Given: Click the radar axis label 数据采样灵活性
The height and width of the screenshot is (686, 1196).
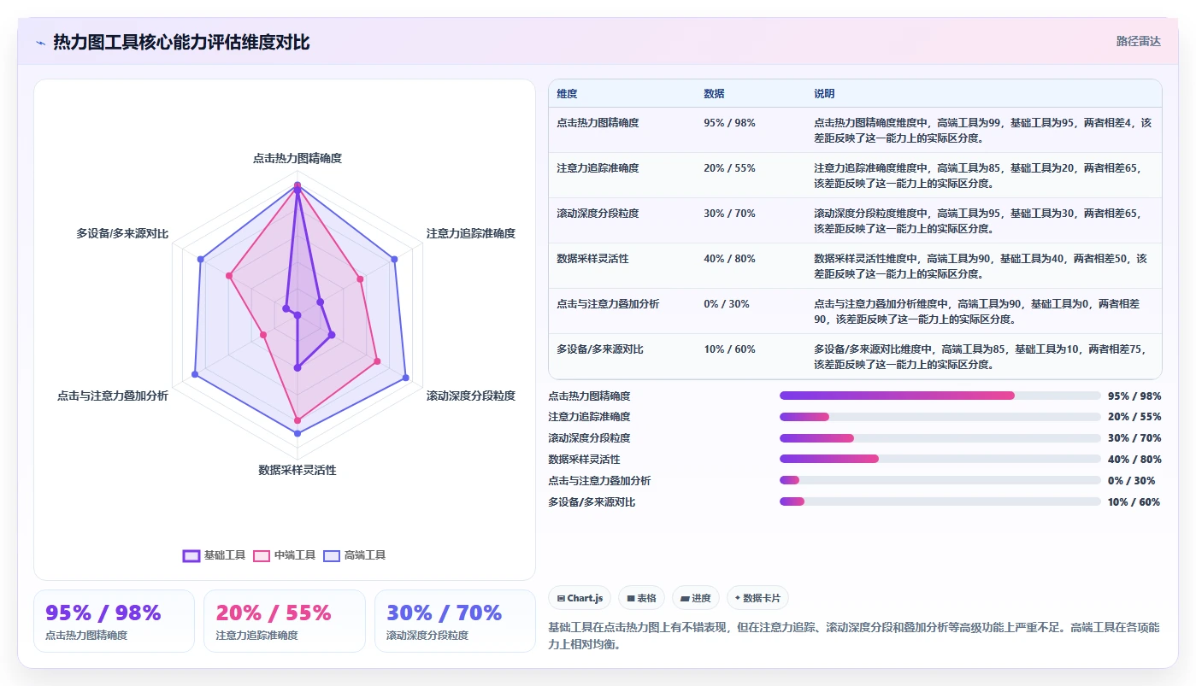Looking at the screenshot, I should [x=298, y=470].
